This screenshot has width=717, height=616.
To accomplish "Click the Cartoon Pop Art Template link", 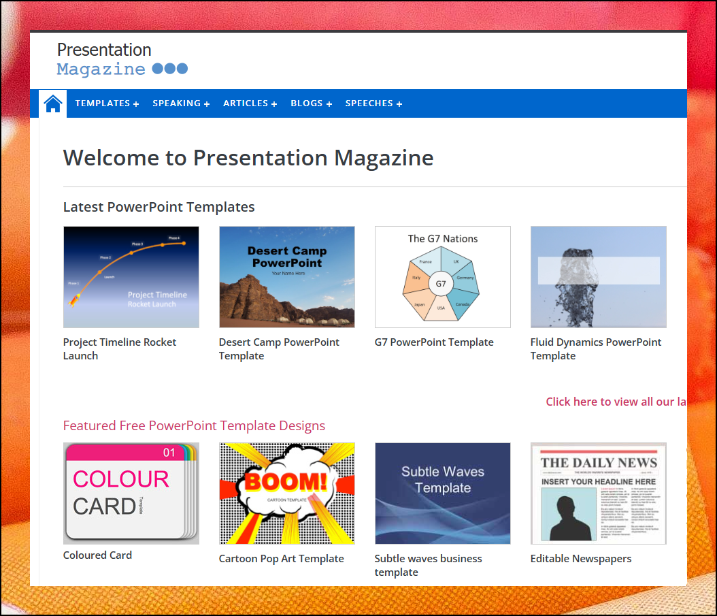I will click(x=281, y=559).
